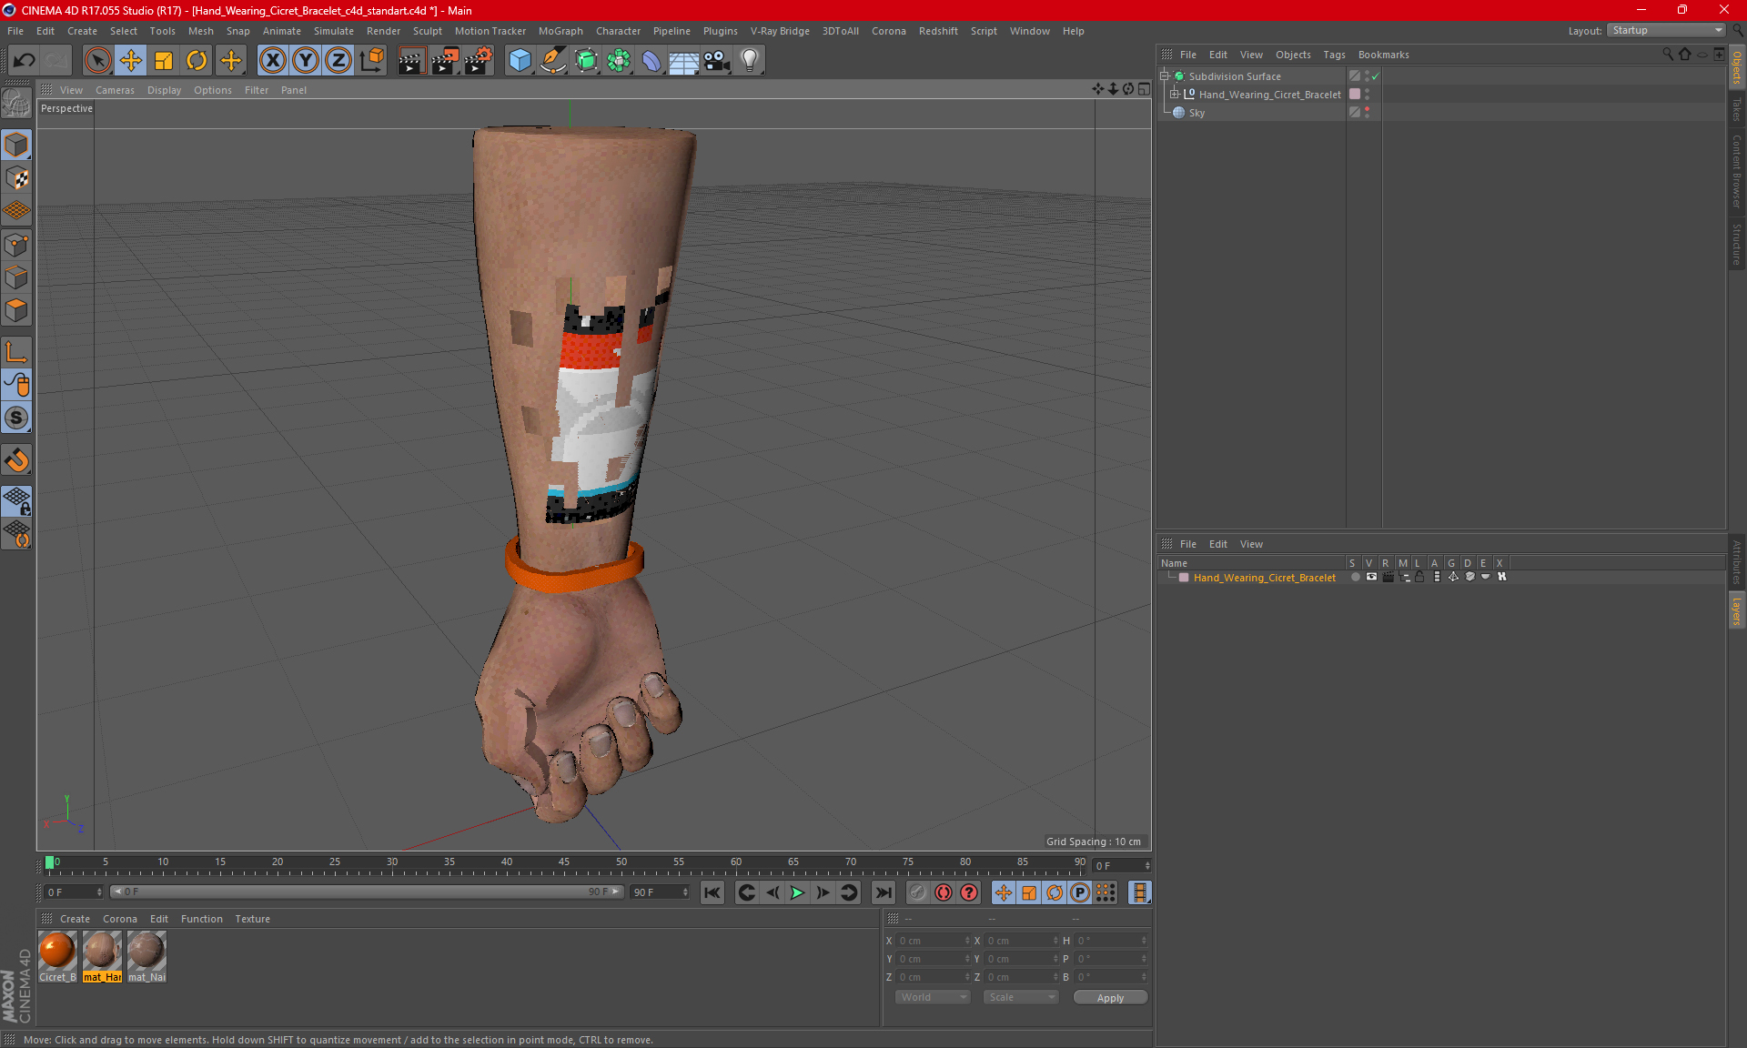Add a Light object
Screen dimensions: 1747x1048
(750, 61)
